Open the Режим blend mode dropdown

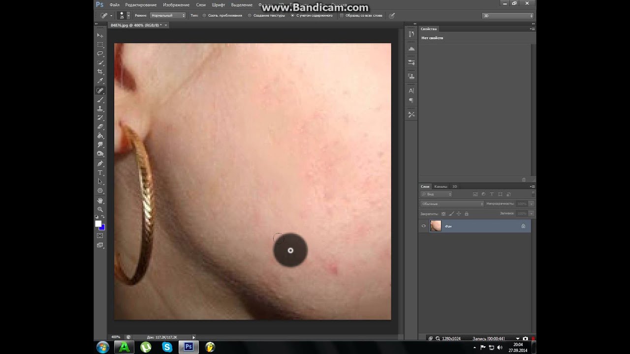(168, 16)
